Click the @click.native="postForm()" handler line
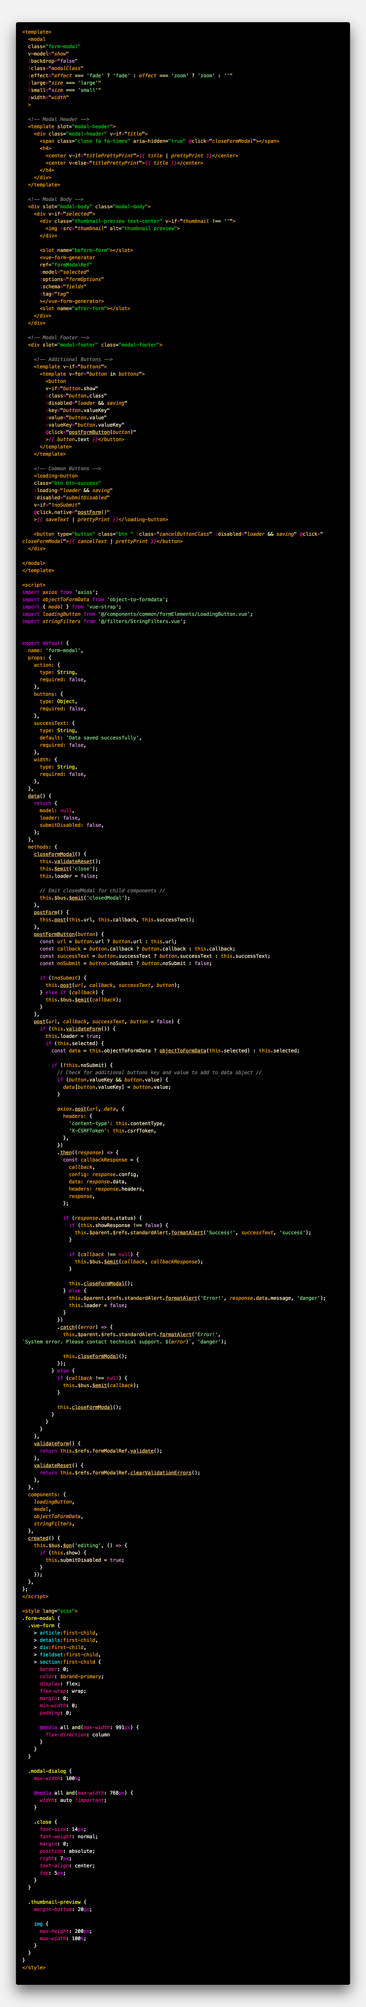Viewport: 366px width, 2007px height. (x=72, y=512)
